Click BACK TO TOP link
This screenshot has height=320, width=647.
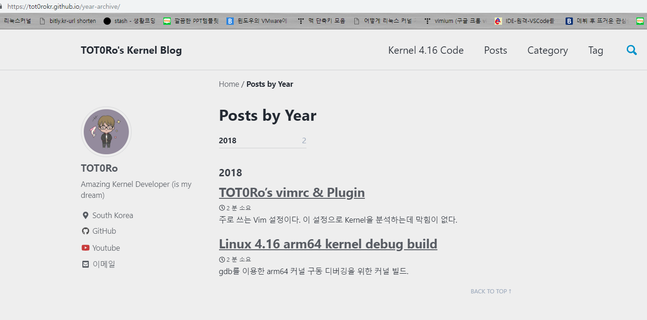coord(490,291)
